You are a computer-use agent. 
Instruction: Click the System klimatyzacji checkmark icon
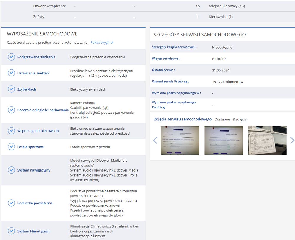(x=11, y=231)
